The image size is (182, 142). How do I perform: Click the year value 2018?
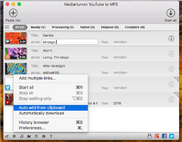coord(117,103)
